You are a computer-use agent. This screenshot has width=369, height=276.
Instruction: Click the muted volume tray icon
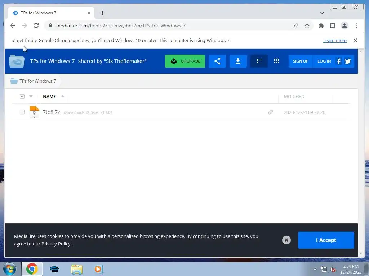click(x=333, y=270)
